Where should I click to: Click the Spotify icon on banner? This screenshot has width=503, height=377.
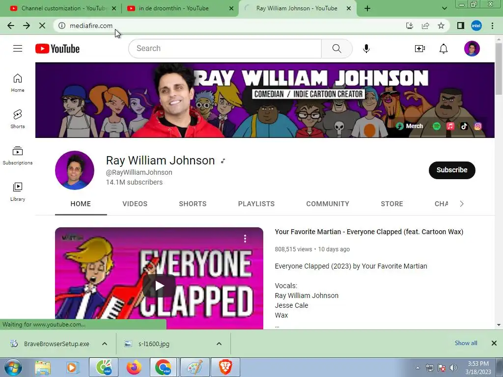coord(436,126)
